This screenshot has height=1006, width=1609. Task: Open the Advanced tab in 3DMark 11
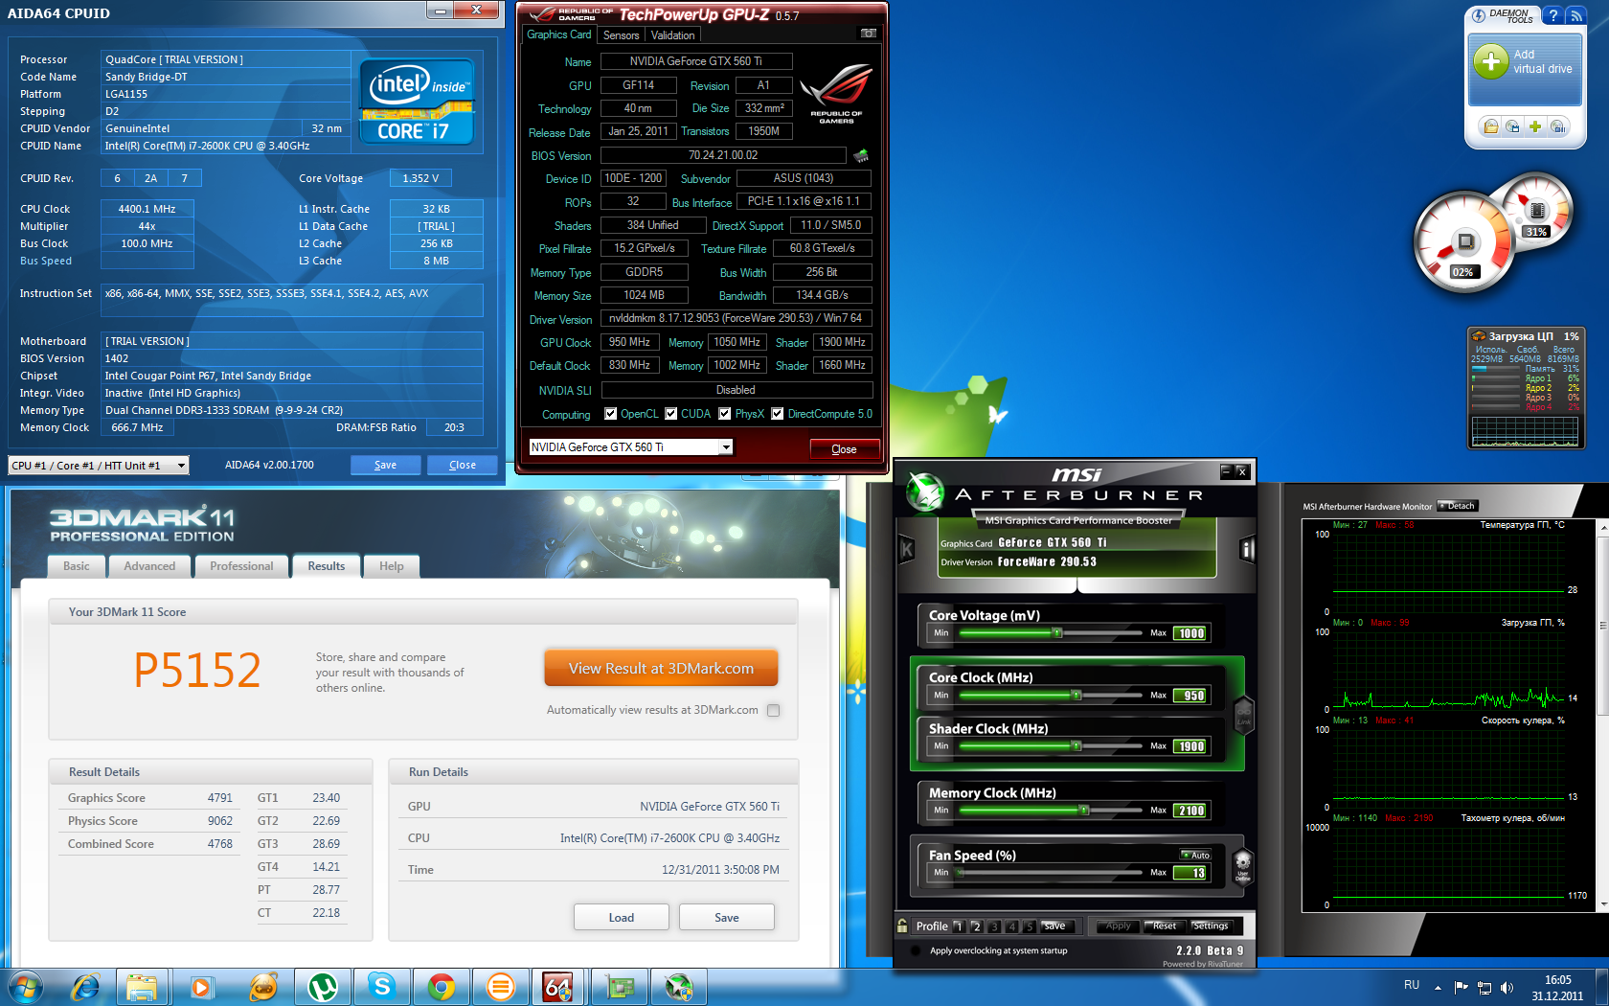(x=149, y=566)
